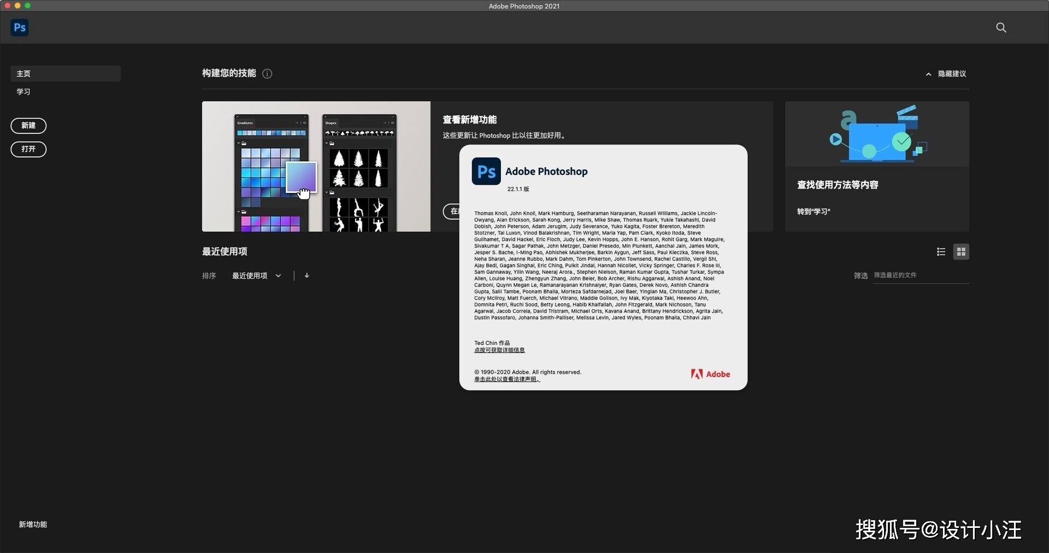Click the 筛选最近的文件 filter field
The image size is (1049, 553).
(921, 275)
